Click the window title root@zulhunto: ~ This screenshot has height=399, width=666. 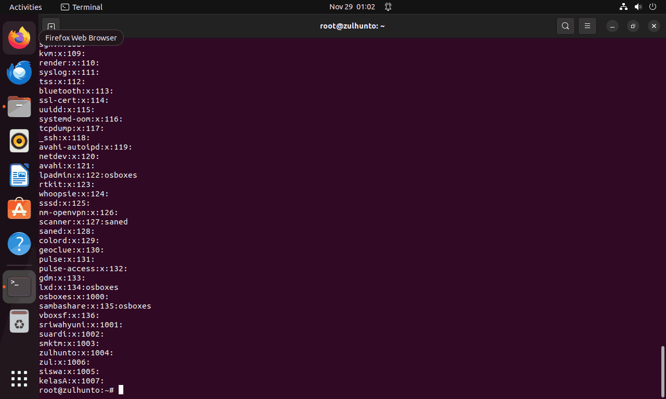[x=352, y=26]
